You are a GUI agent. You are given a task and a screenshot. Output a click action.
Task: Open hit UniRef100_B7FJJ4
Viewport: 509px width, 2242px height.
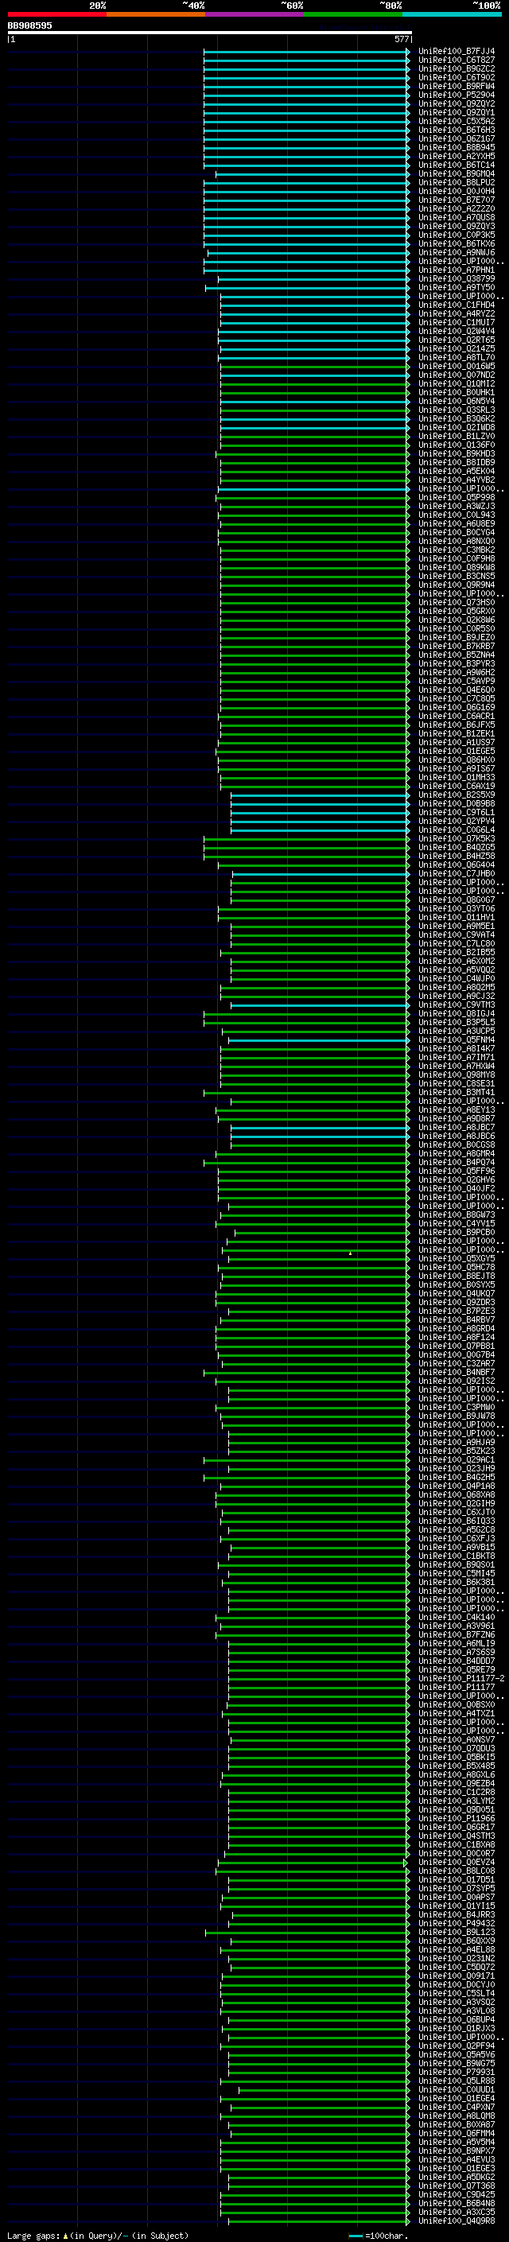pos(456,52)
